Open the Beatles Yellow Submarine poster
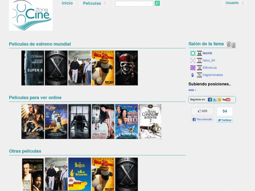 click(x=80, y=174)
